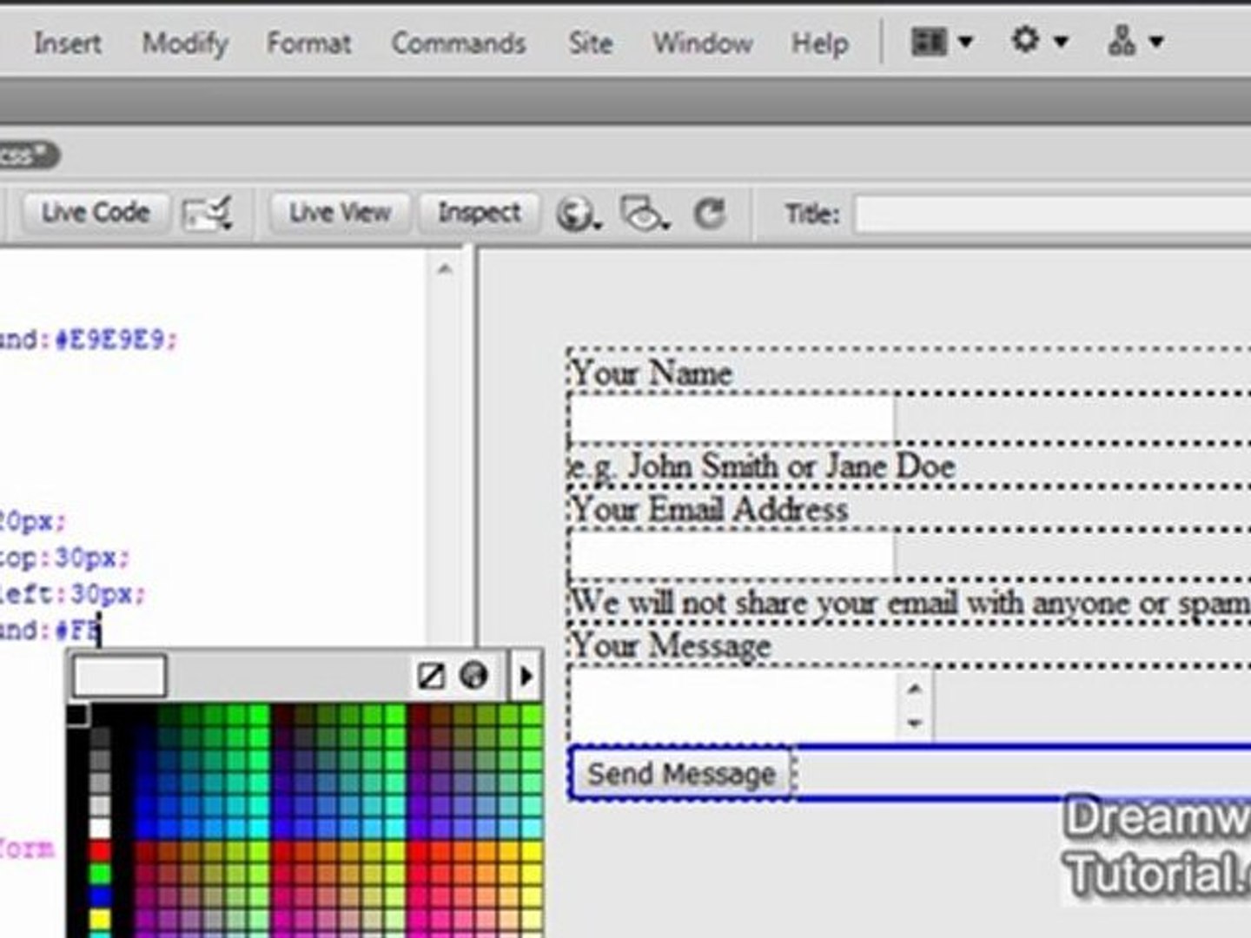Open the Visual Aids eye icon
Viewport: 1251px width, 938px height.
tap(644, 213)
